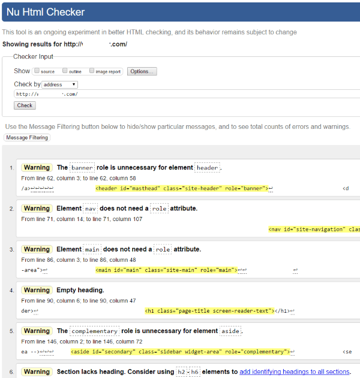Select the 'banner' code word in warning 1
The image size is (360, 378).
[x=82, y=168]
